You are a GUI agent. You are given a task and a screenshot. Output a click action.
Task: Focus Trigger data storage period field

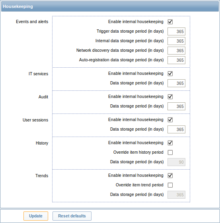click(176, 31)
